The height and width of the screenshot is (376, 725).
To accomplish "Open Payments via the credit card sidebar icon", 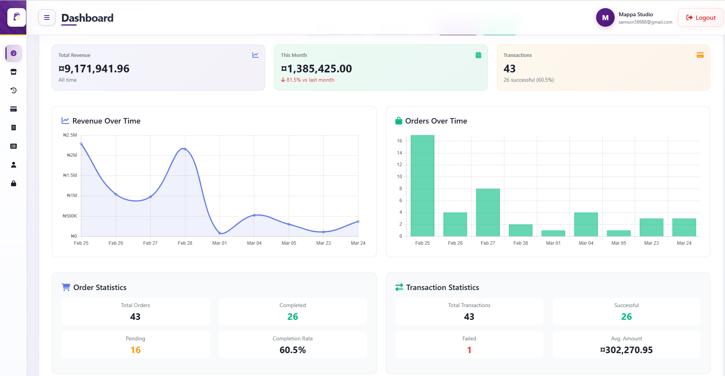I will (x=13, y=109).
